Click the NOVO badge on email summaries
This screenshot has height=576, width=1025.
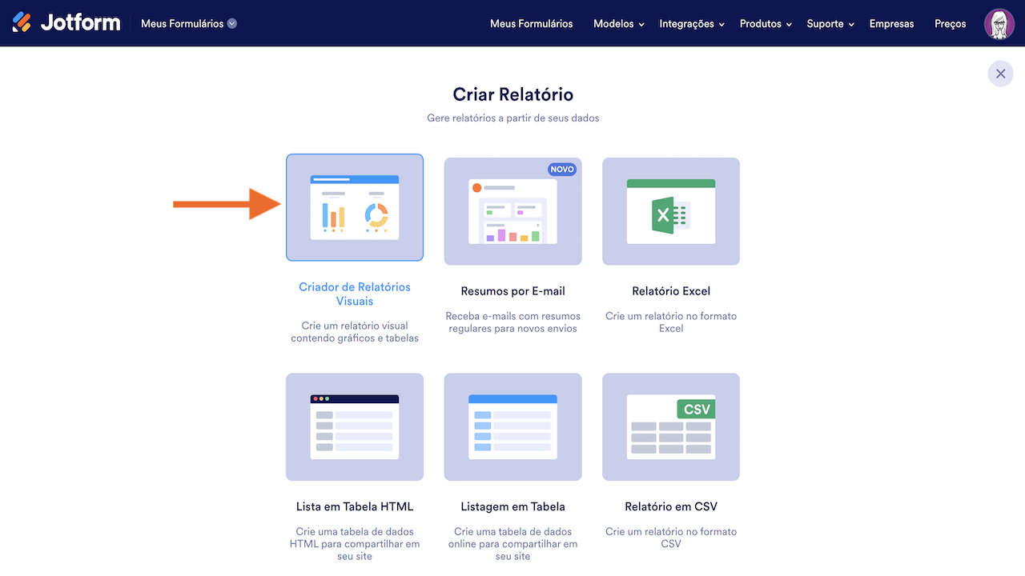point(562,170)
